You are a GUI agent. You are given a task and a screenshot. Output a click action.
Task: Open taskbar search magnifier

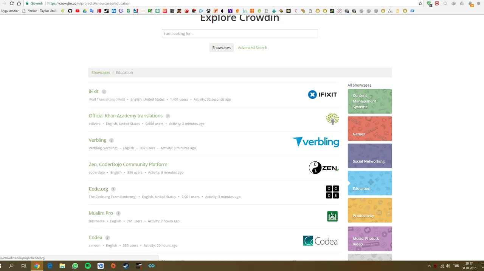11,266
